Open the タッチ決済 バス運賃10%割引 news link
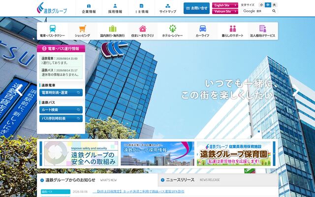Image resolution: width=315 pixels, height=197 pixels. tap(138, 192)
